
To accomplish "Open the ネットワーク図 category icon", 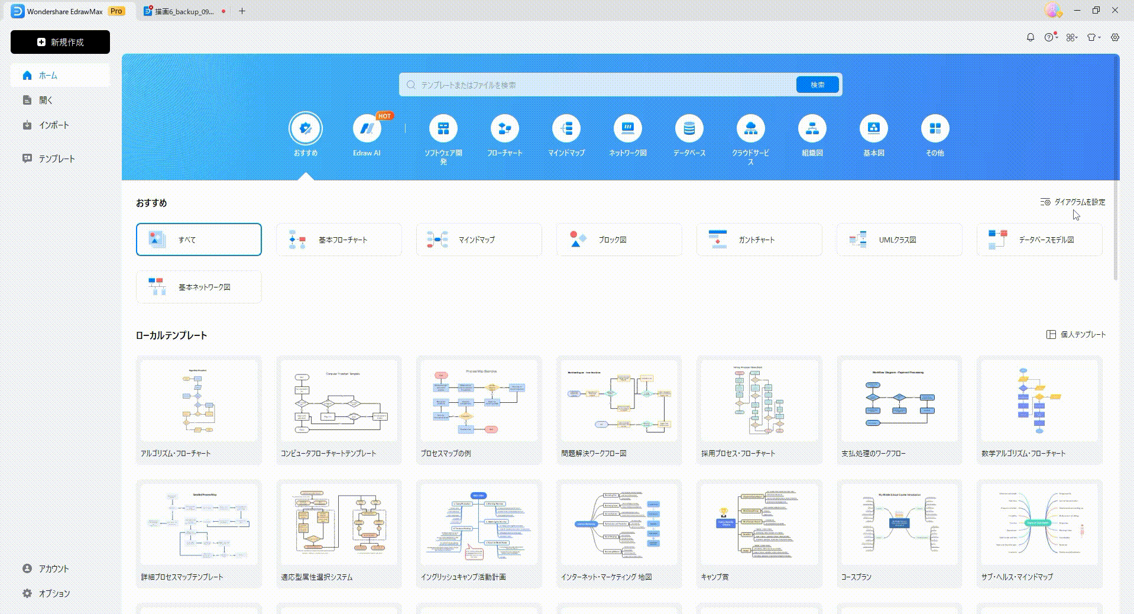I will (627, 128).
